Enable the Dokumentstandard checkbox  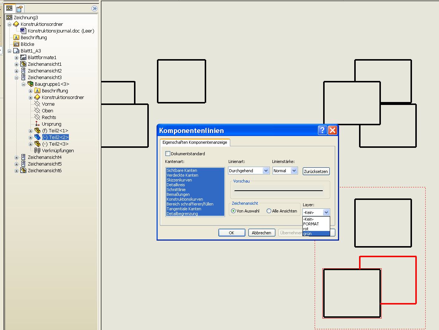pos(168,153)
